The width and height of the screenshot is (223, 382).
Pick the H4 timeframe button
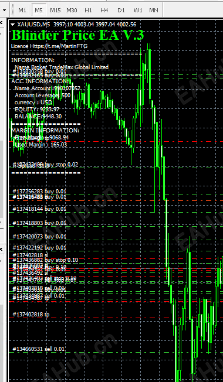104,10
